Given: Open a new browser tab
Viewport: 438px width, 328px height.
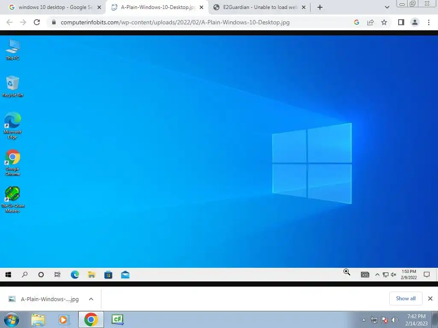Looking at the screenshot, I should (x=320, y=7).
